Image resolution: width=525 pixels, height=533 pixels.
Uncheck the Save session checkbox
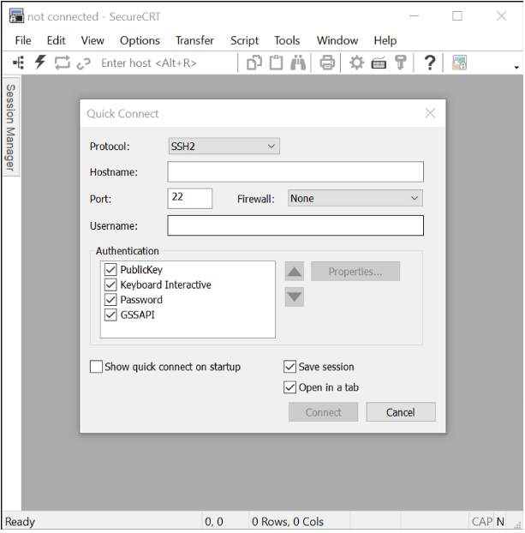[x=289, y=367]
